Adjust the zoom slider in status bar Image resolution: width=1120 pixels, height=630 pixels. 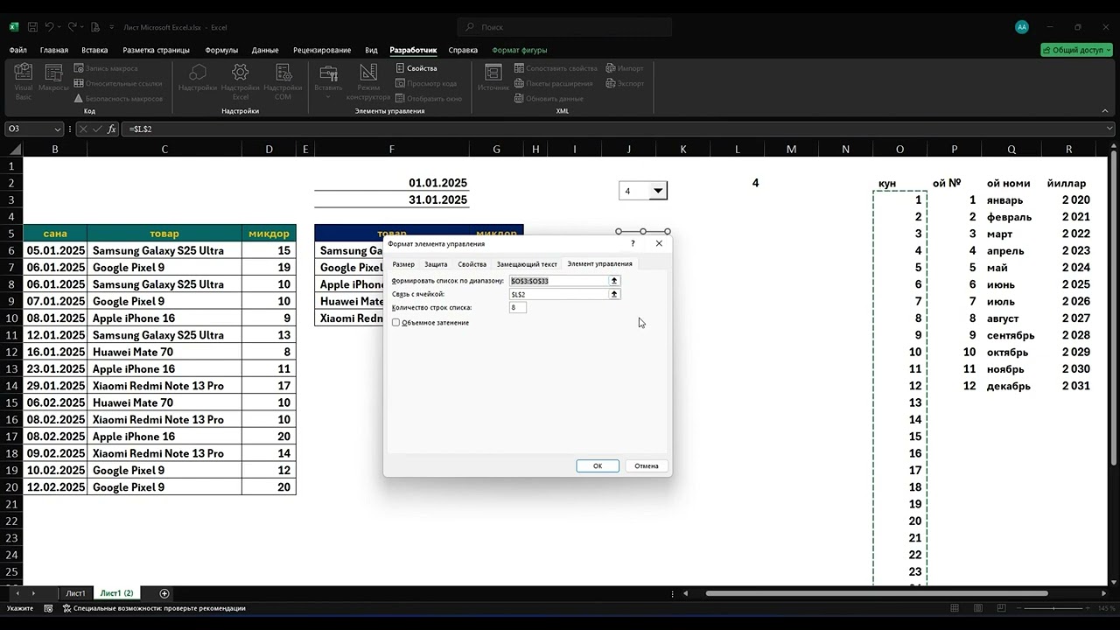click(1054, 608)
